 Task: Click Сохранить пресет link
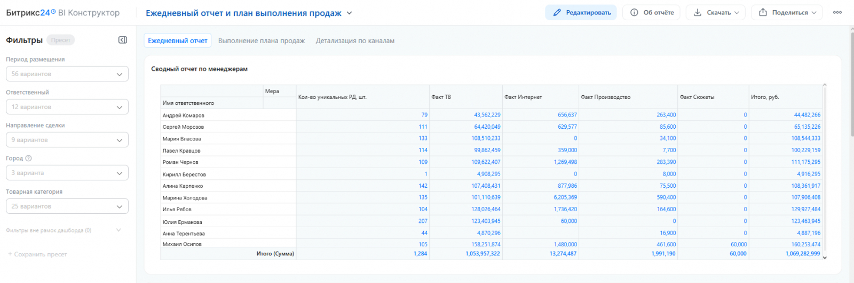pyautogui.click(x=37, y=254)
